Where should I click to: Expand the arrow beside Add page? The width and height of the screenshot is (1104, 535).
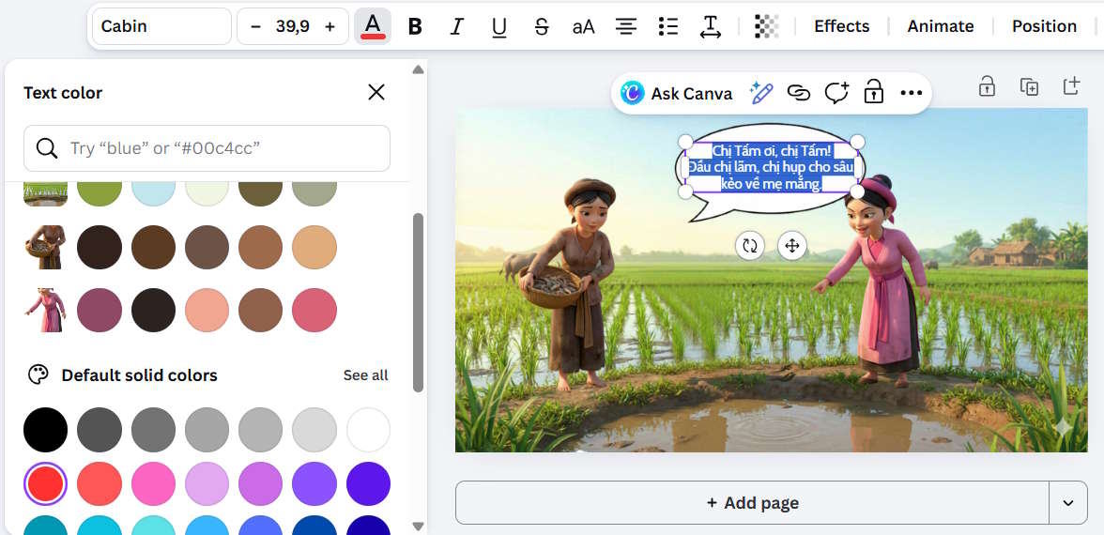tap(1068, 503)
